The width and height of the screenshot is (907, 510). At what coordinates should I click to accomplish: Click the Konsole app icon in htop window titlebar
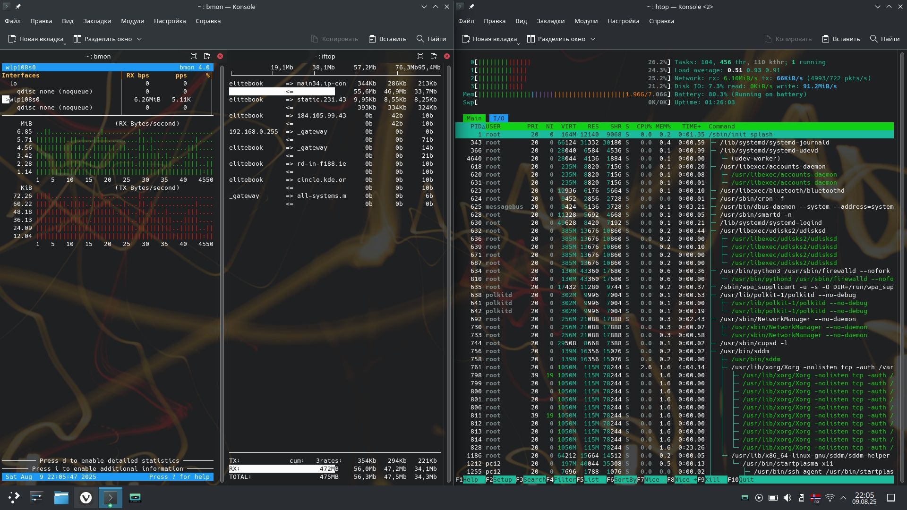coord(460,7)
